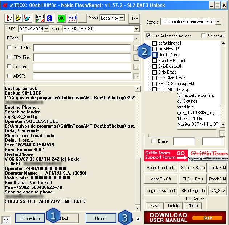Click the Login to Support button

click(161, 191)
